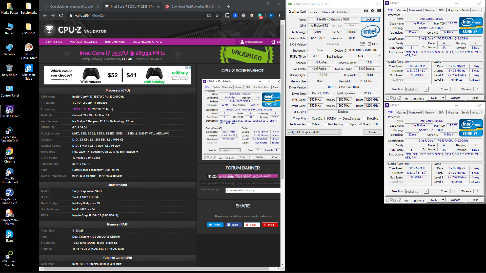Toggle DirectCompute checkbox in GPU-Z
This screenshot has width=486, height=273.
click(340, 118)
